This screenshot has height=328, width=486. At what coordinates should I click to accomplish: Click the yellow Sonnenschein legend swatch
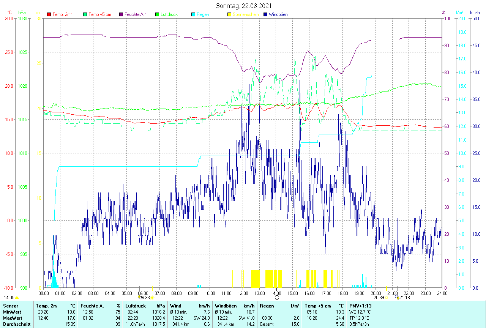[229, 14]
